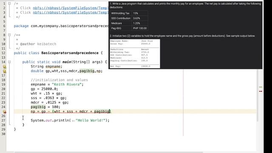This screenshot has width=272, height=153.
Task: Click the sample output image in the overlay
Action: (x=135, y=54)
